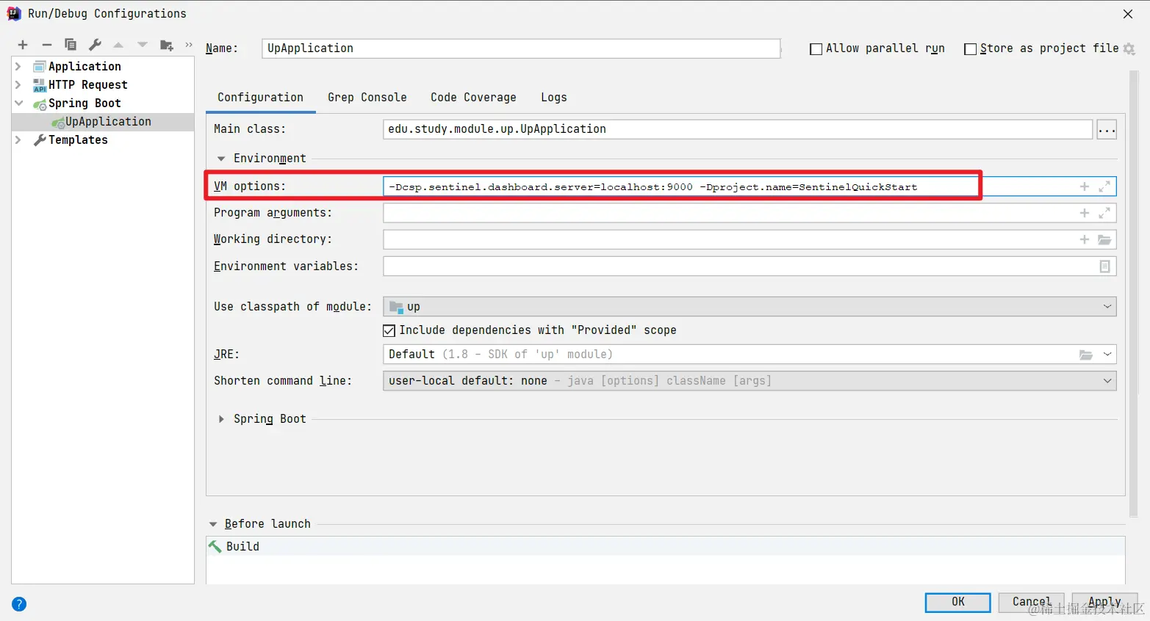Click the Templates wrench icon
1150x621 pixels.
click(x=40, y=140)
